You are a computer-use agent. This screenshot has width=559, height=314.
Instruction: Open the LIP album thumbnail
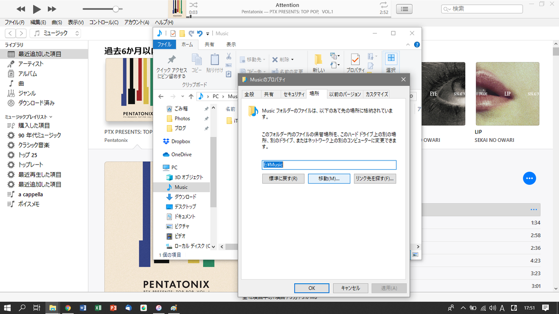(507, 94)
